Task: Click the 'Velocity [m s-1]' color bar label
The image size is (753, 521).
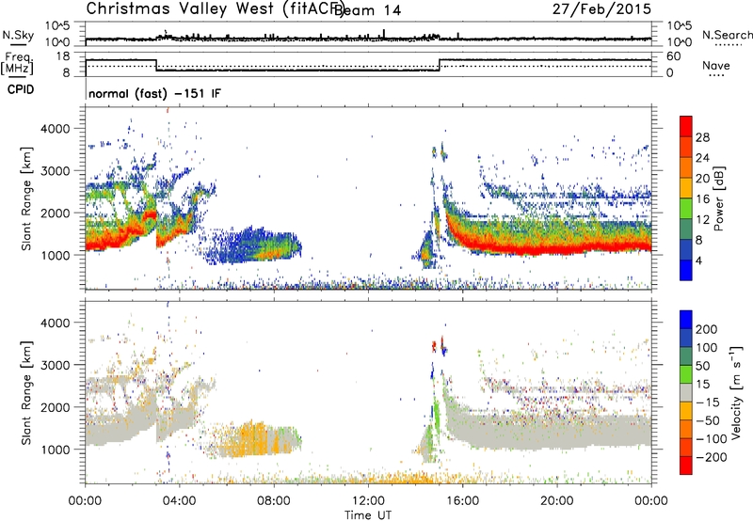Action: (x=736, y=392)
